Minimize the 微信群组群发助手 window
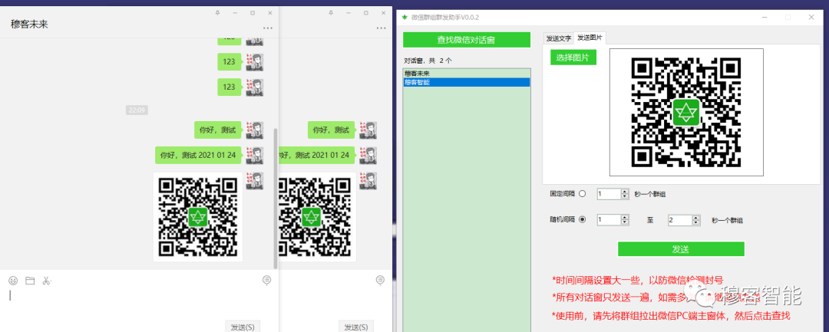 click(x=764, y=17)
